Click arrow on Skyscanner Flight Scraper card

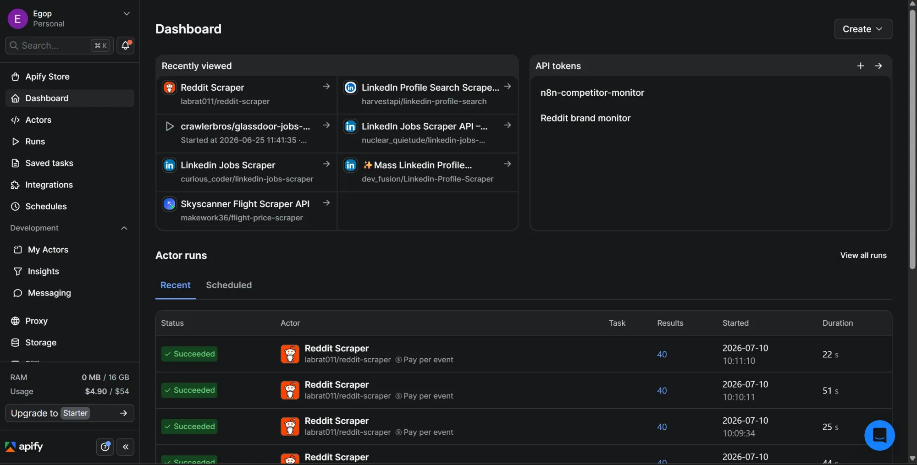(326, 202)
